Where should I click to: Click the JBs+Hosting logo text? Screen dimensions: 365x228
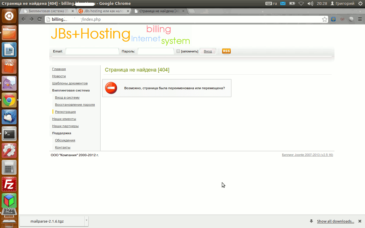pos(91,34)
